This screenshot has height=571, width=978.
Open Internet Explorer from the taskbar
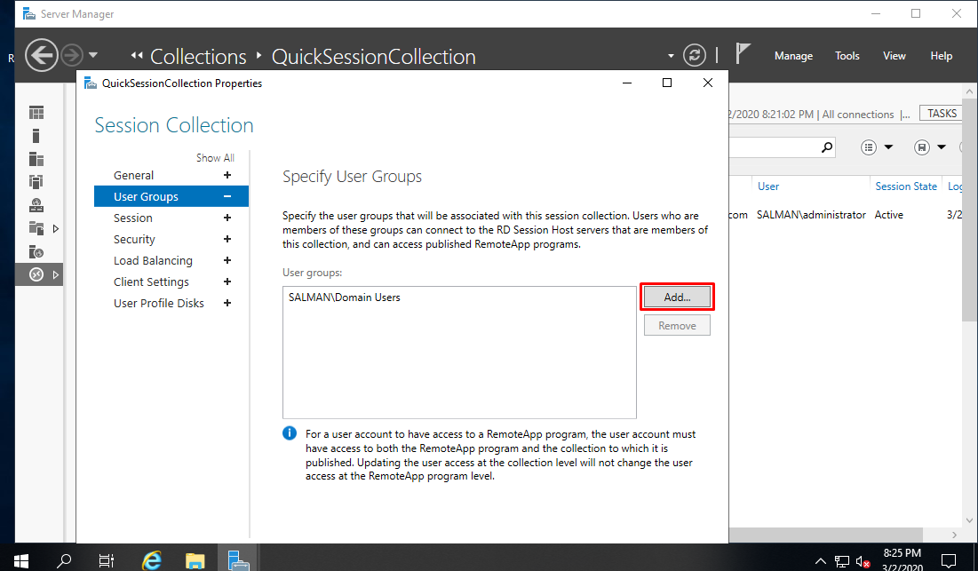(x=153, y=560)
